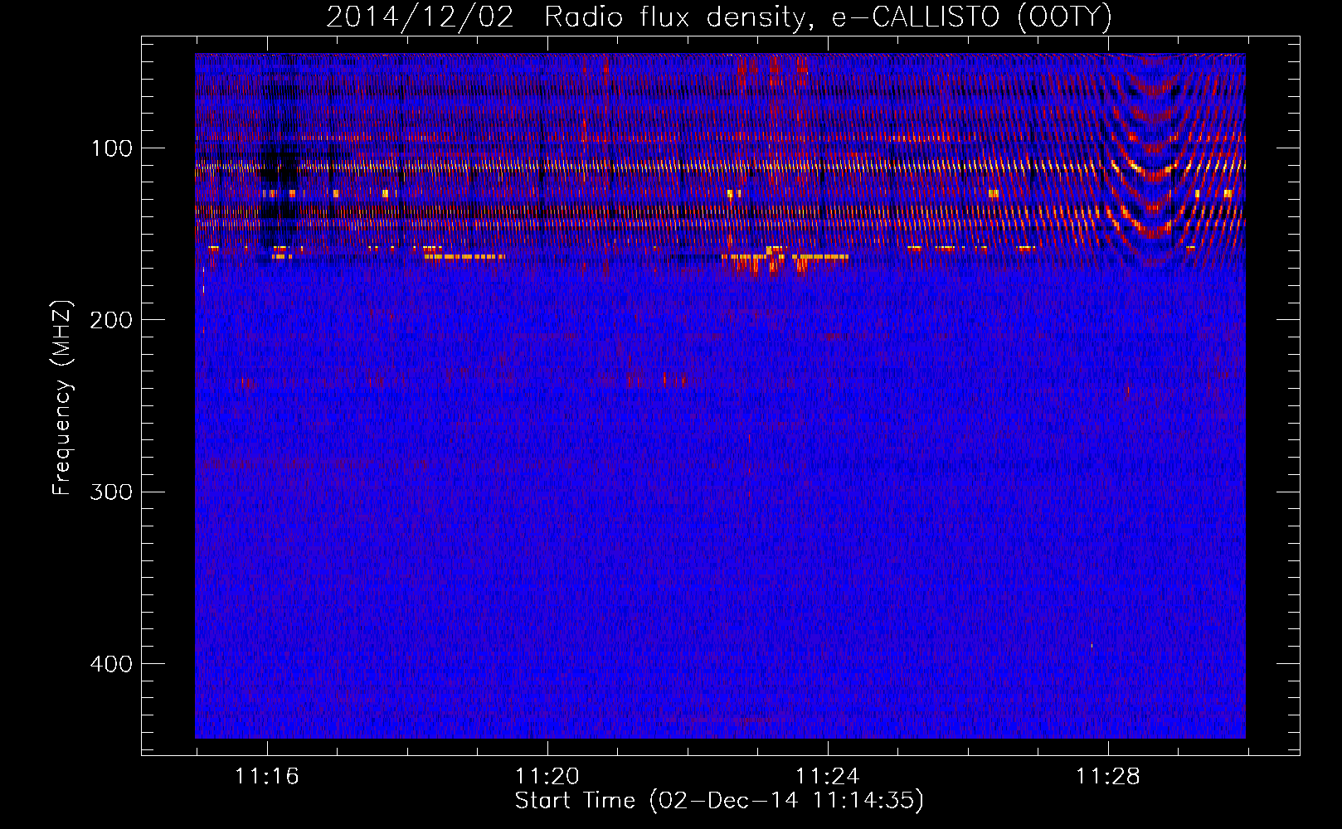Click the 300 MHz tick label
The height and width of the screenshot is (829, 1342).
111,492
